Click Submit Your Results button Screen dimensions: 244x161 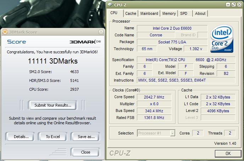(52, 105)
